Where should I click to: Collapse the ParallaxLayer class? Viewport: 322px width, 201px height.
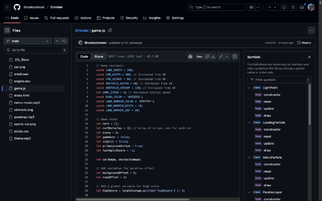[x=249, y=192]
